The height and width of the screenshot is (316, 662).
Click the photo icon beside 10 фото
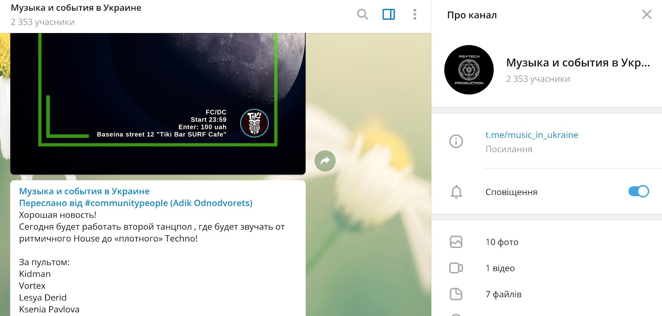tap(456, 242)
